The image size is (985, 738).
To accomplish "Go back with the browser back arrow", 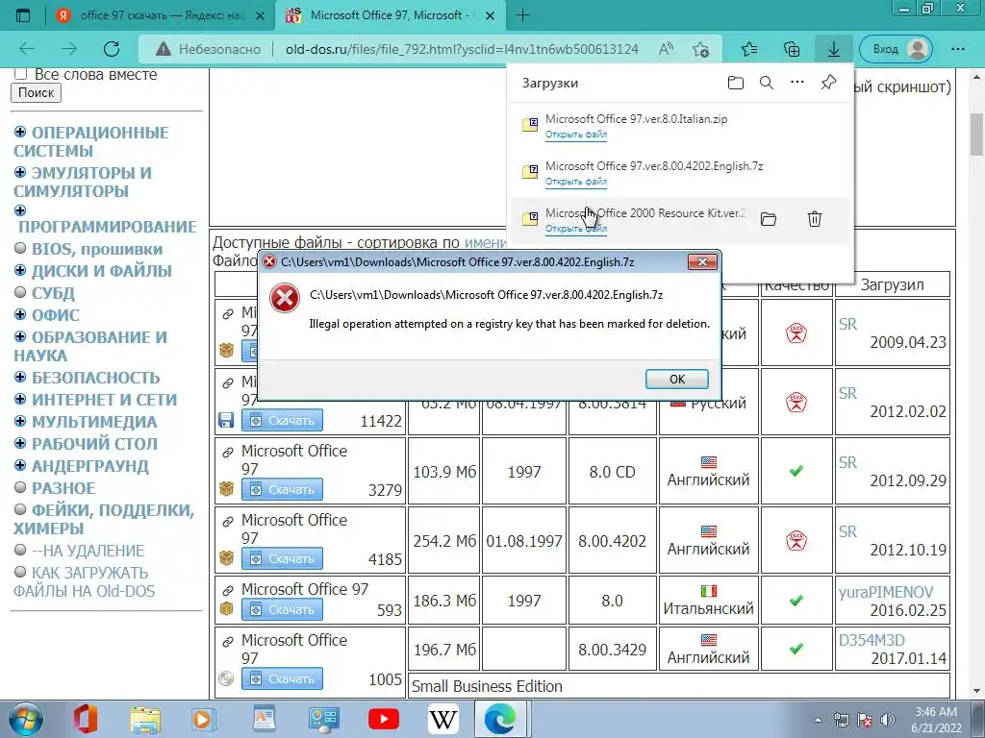I will (27, 49).
